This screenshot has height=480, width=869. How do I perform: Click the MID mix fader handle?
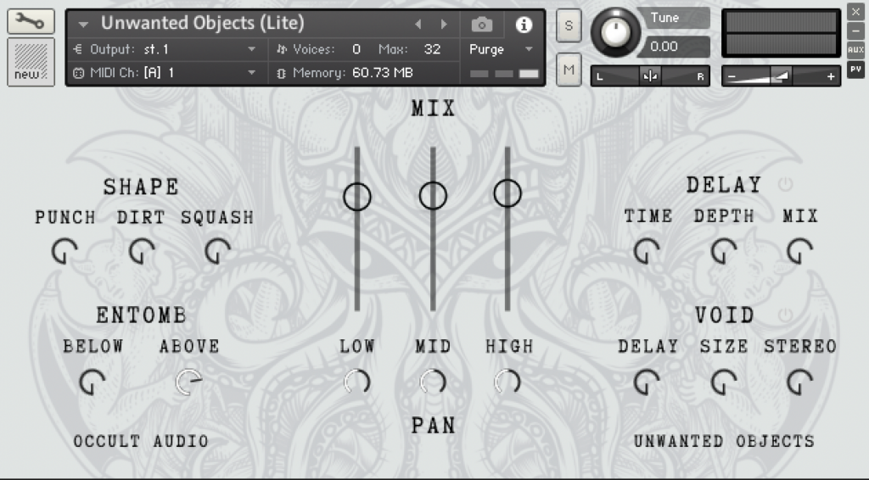pos(433,195)
